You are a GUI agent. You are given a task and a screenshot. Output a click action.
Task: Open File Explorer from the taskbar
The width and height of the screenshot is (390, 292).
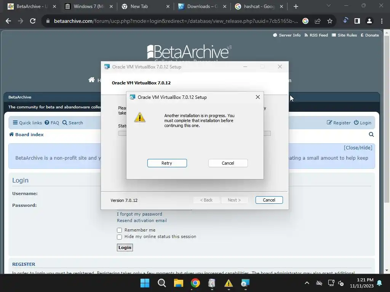178,283
